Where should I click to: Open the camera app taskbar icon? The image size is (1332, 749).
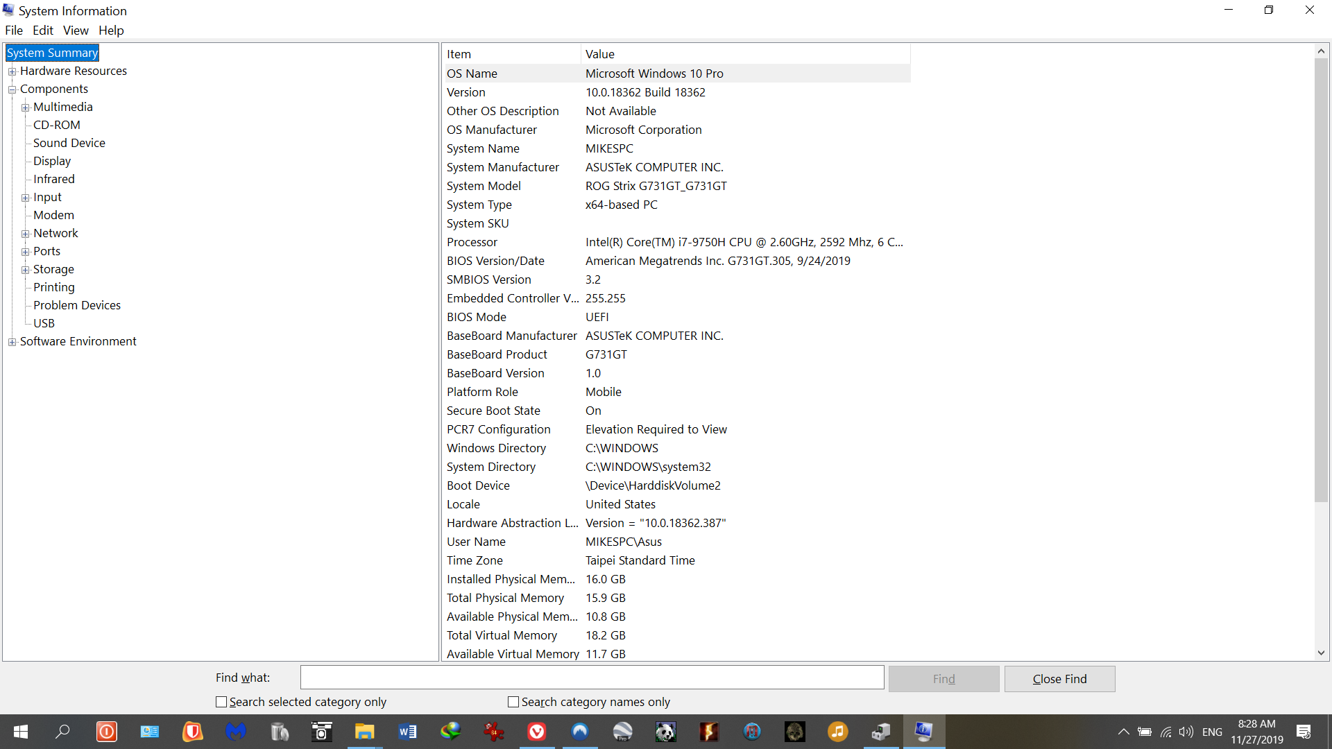[322, 732]
